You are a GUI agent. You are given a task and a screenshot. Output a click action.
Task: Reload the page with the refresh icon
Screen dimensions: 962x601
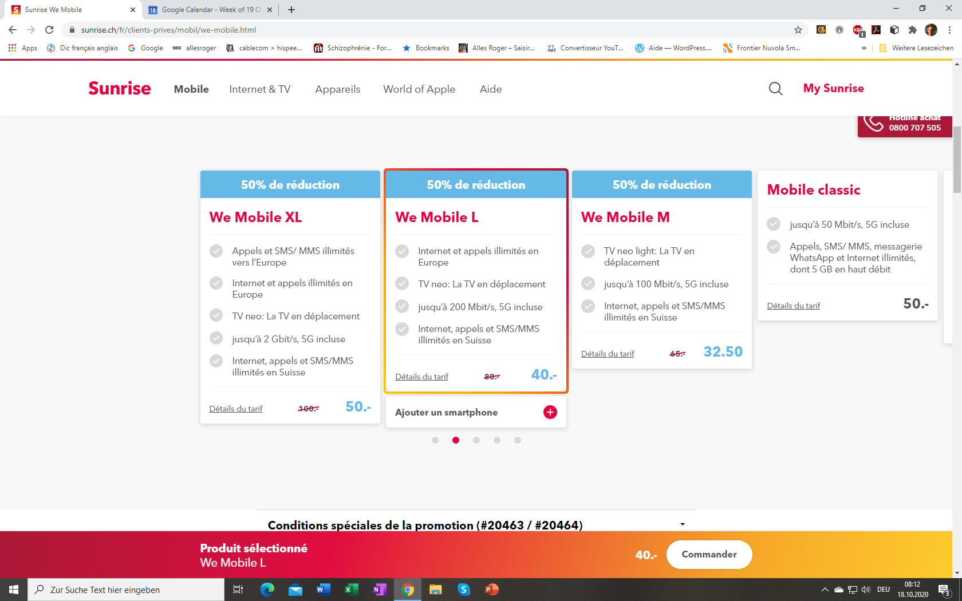pyautogui.click(x=49, y=30)
